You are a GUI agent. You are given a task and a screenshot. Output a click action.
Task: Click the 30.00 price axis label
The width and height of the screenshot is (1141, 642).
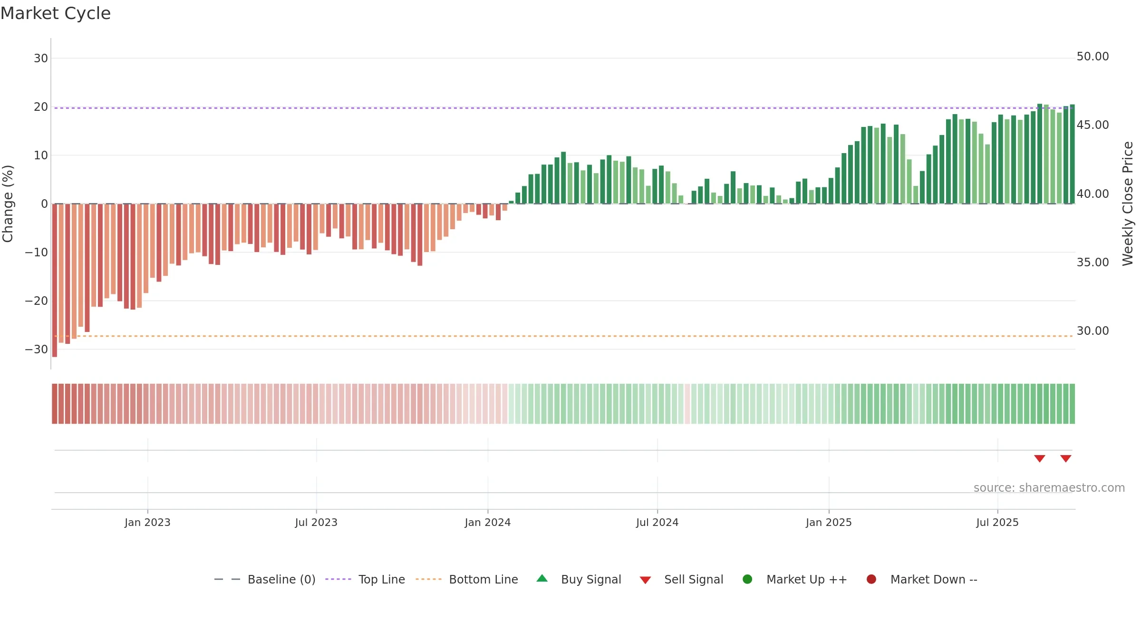coord(1093,331)
